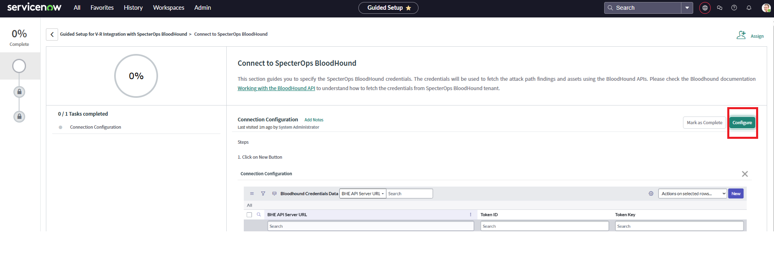Viewport: 774px width, 263px height.
Task: Open the Workspaces menu
Action: pyautogui.click(x=169, y=8)
